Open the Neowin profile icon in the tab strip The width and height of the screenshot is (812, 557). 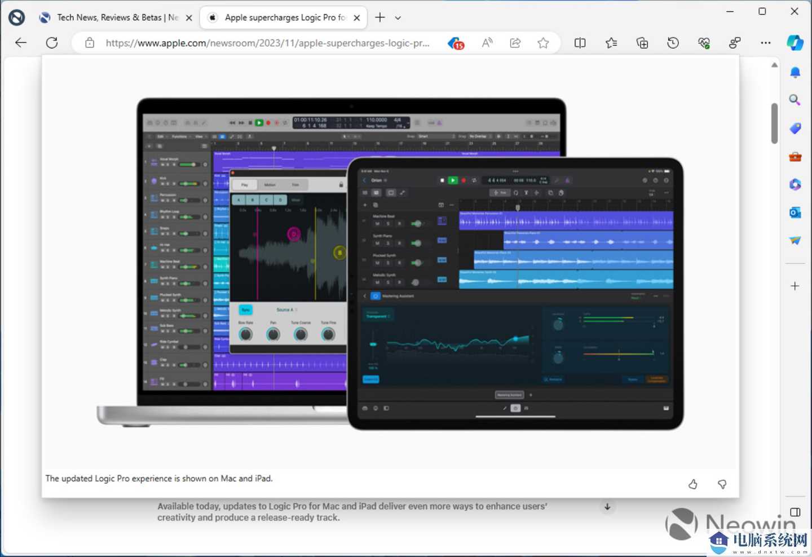pos(16,17)
